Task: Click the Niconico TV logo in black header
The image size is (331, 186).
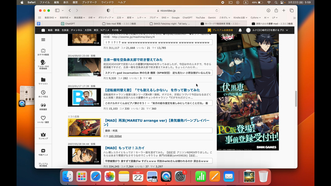Action: point(43,30)
